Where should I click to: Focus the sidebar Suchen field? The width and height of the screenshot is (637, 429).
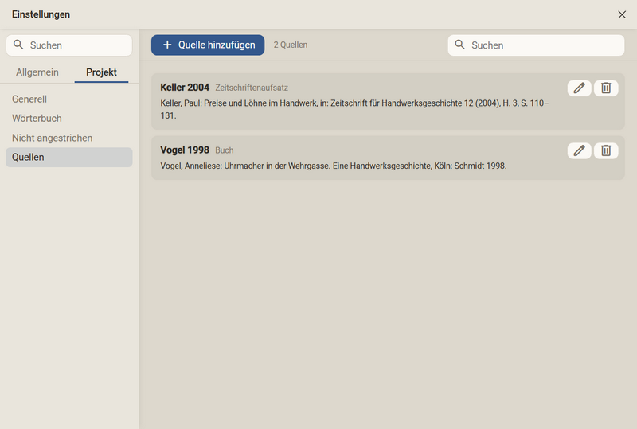click(x=69, y=45)
